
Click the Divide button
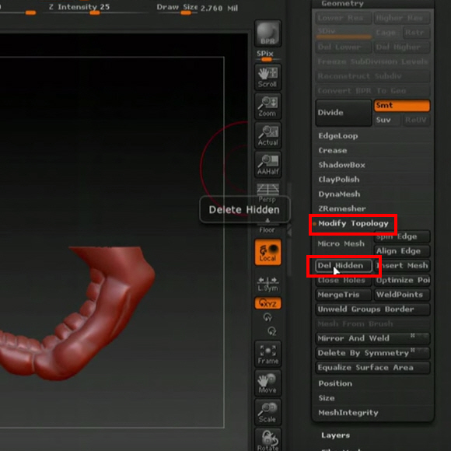(344, 113)
